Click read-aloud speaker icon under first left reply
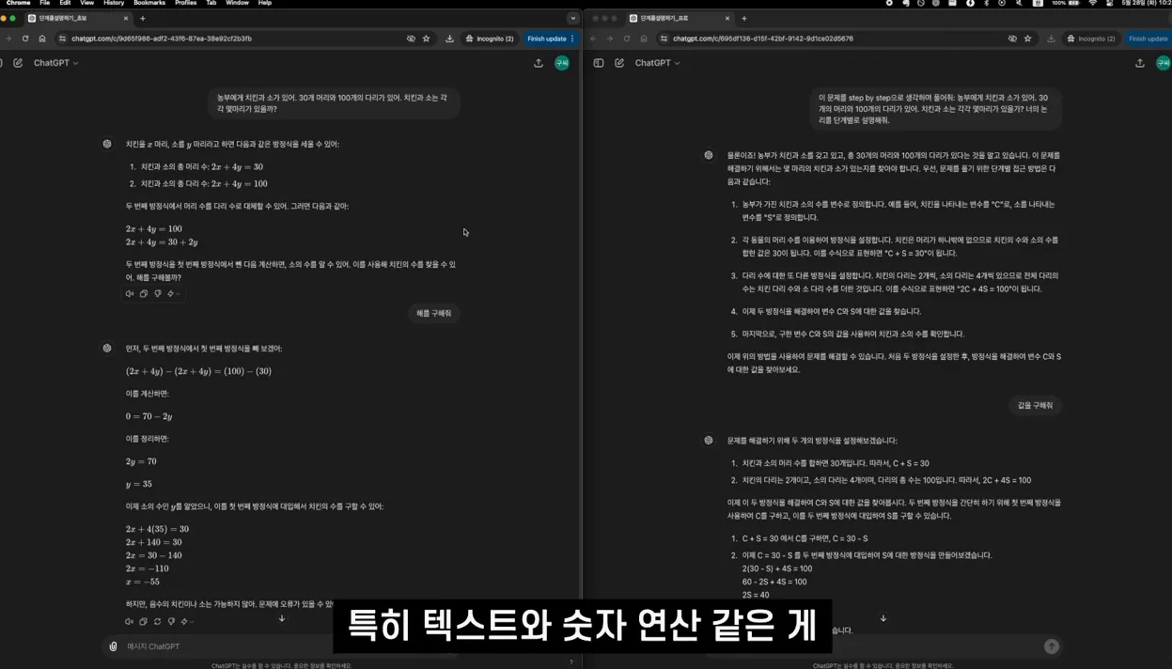1172x669 pixels. [x=130, y=294]
